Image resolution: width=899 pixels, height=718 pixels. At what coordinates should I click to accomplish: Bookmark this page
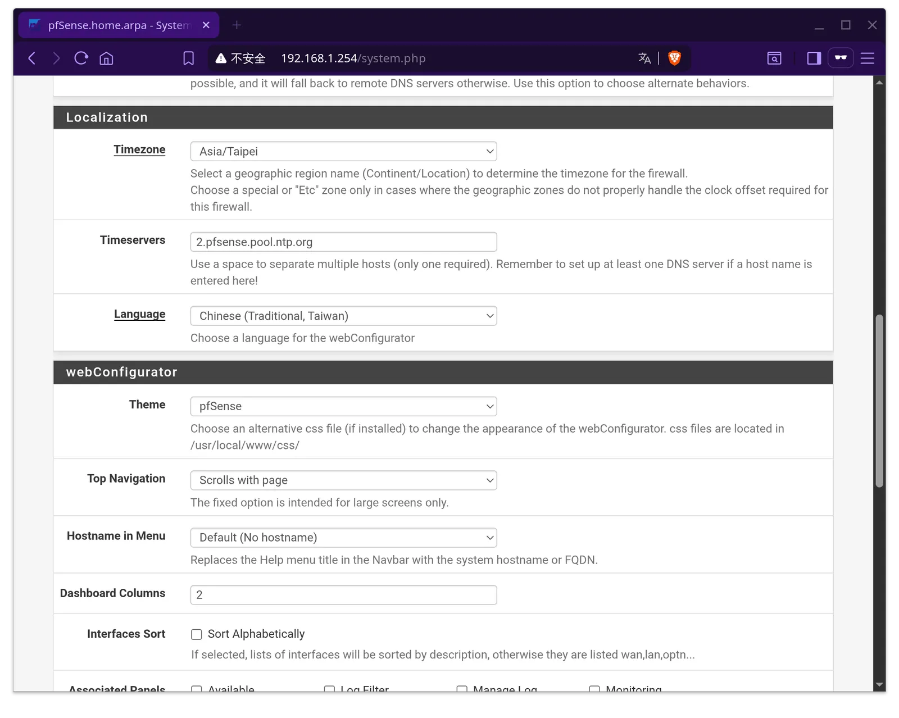(x=188, y=58)
